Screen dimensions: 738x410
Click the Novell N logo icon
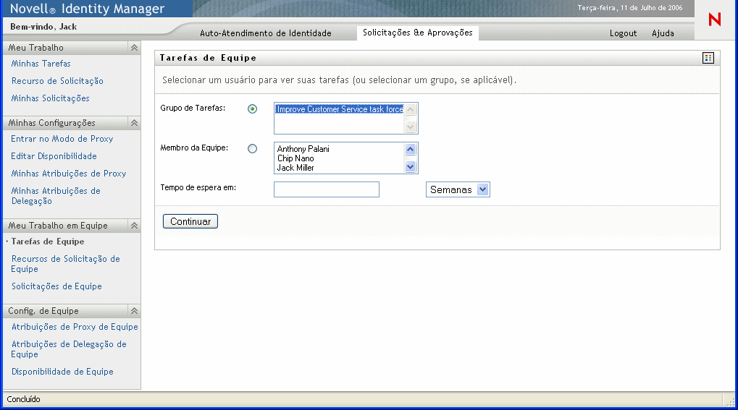click(x=714, y=20)
